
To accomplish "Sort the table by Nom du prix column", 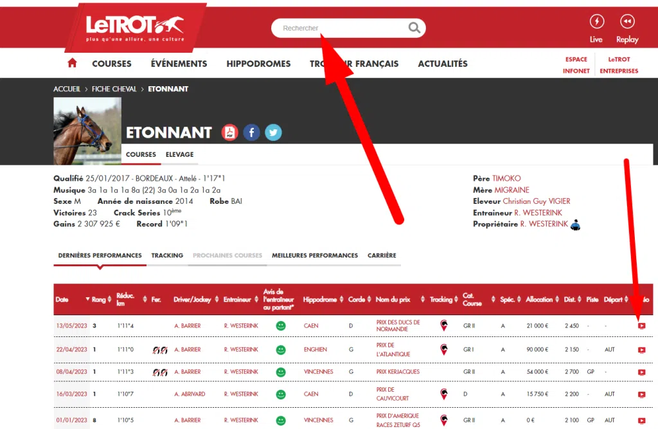I will [x=400, y=300].
